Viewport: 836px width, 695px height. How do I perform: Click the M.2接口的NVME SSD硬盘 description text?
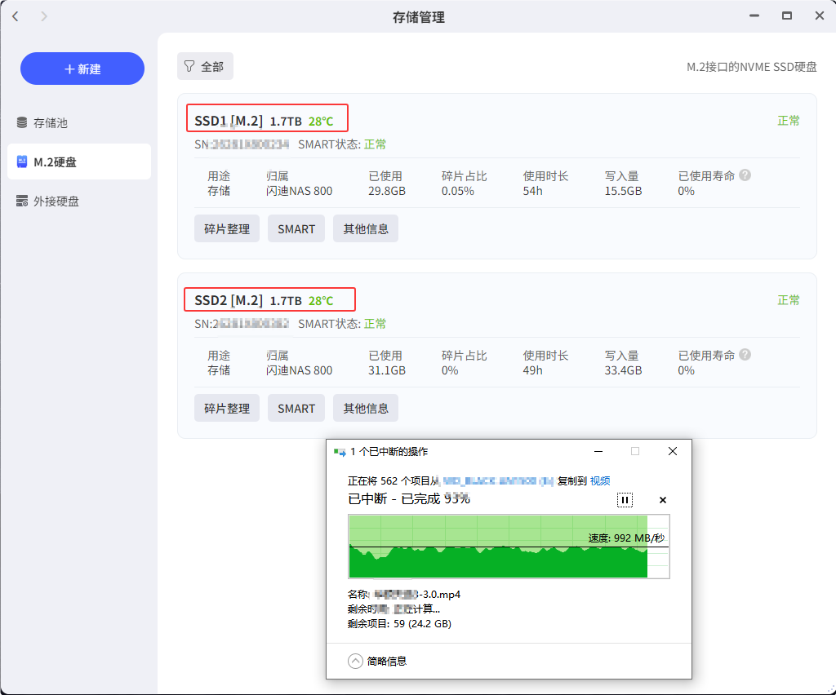coord(752,67)
